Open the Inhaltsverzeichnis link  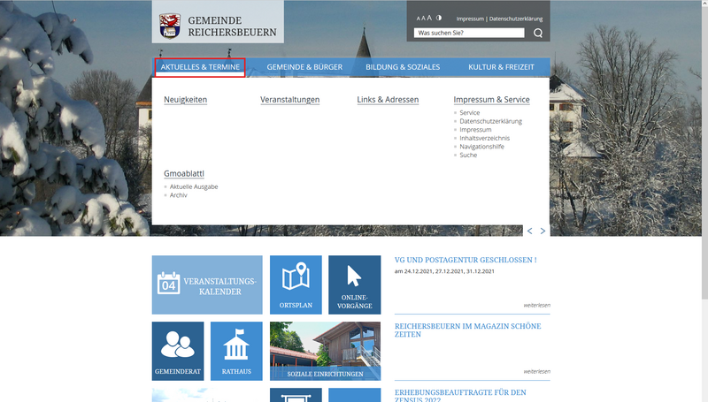(484, 138)
